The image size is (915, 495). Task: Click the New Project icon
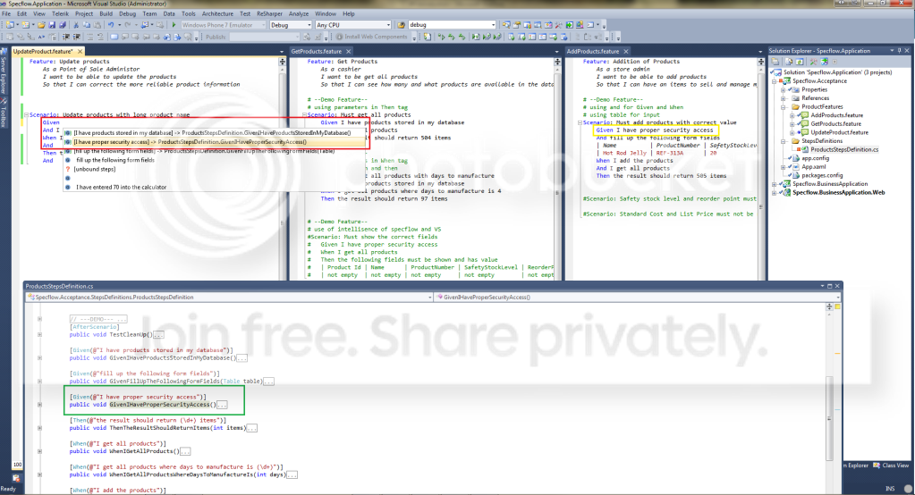pyautogui.click(x=10, y=25)
